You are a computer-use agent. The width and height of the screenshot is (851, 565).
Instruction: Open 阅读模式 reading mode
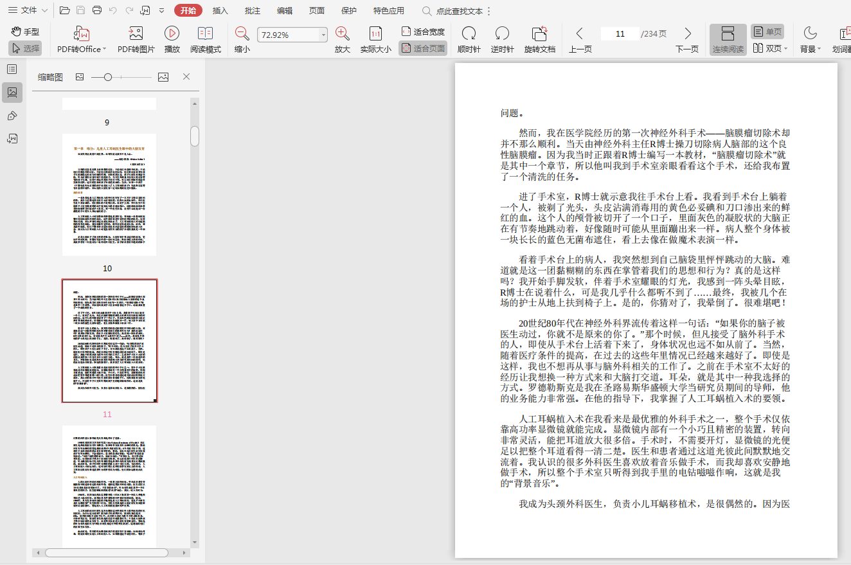[x=205, y=34]
